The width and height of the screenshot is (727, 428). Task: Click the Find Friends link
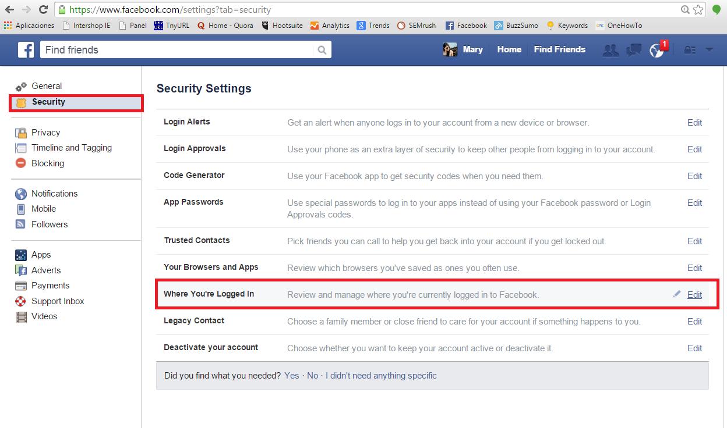[x=559, y=49]
